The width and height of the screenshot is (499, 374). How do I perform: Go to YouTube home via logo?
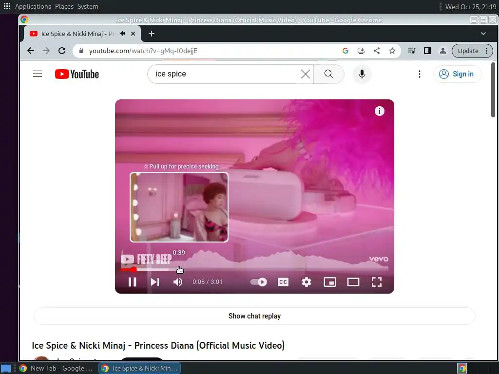(x=77, y=74)
